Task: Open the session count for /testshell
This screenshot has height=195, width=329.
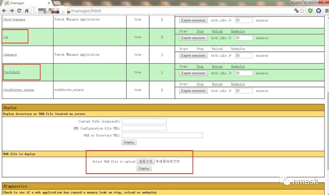Action: pyautogui.click(x=162, y=72)
